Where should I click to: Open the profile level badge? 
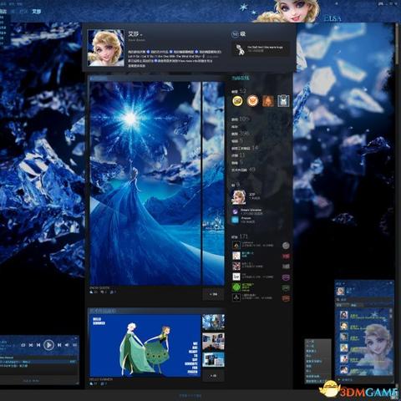tap(236, 34)
